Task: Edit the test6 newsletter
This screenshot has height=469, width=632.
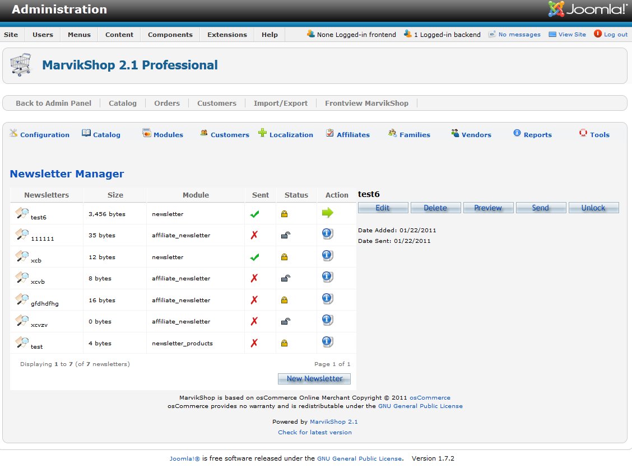Action: tap(383, 208)
